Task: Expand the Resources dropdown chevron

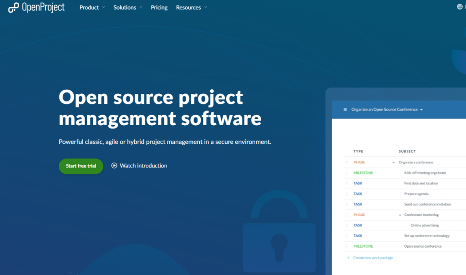Action: pos(206,7)
